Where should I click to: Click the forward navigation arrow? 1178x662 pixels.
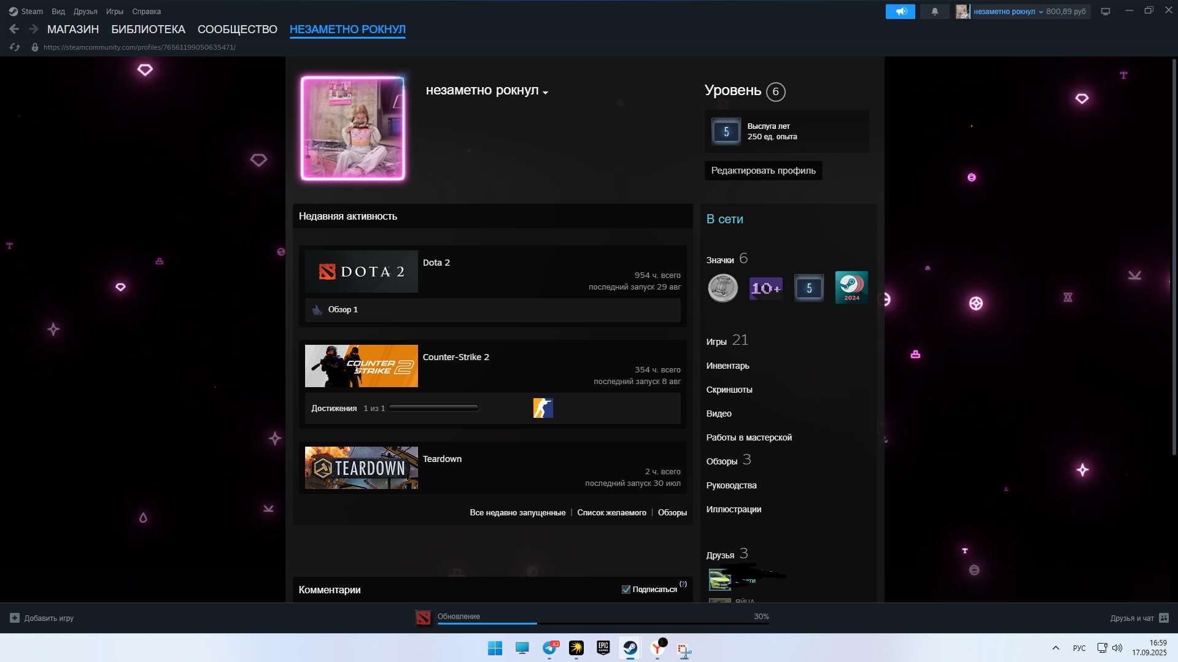(x=34, y=29)
